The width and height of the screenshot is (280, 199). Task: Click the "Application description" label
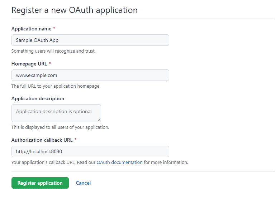(38, 98)
